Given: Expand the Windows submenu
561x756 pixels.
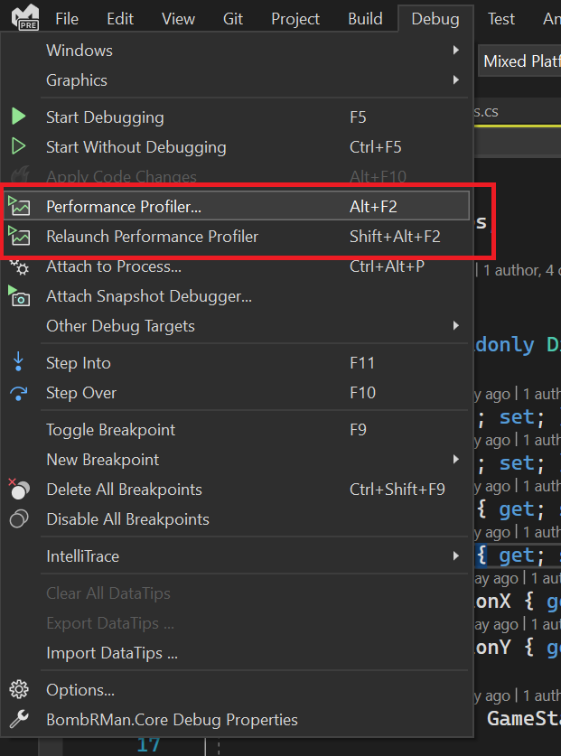Looking at the screenshot, I should [79, 51].
